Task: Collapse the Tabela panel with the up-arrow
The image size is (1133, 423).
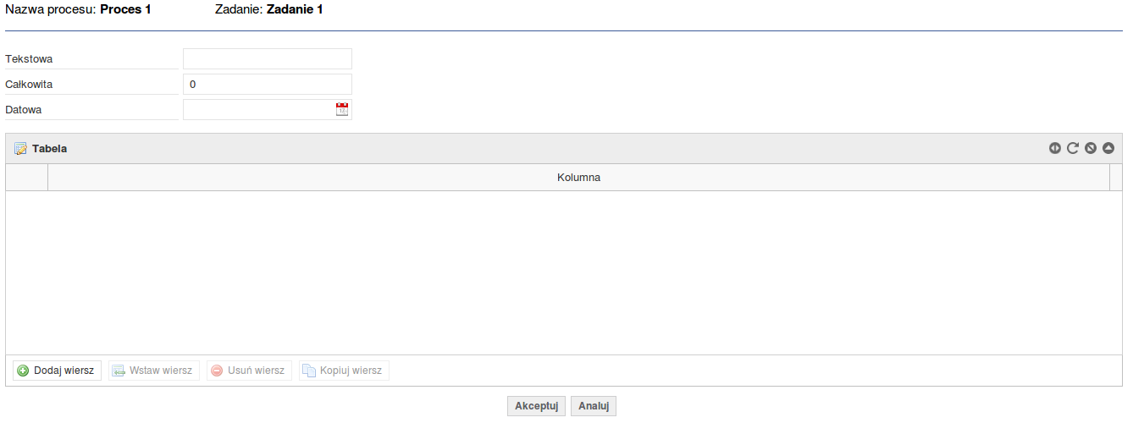Action: click(1108, 148)
